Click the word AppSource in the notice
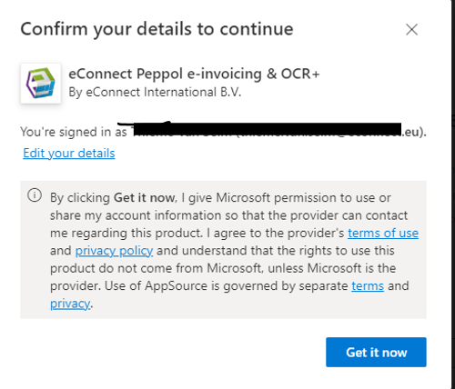The image size is (455, 389). tap(176, 285)
